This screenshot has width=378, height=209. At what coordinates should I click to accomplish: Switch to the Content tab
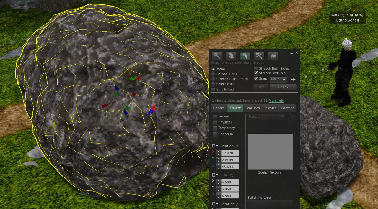point(287,108)
